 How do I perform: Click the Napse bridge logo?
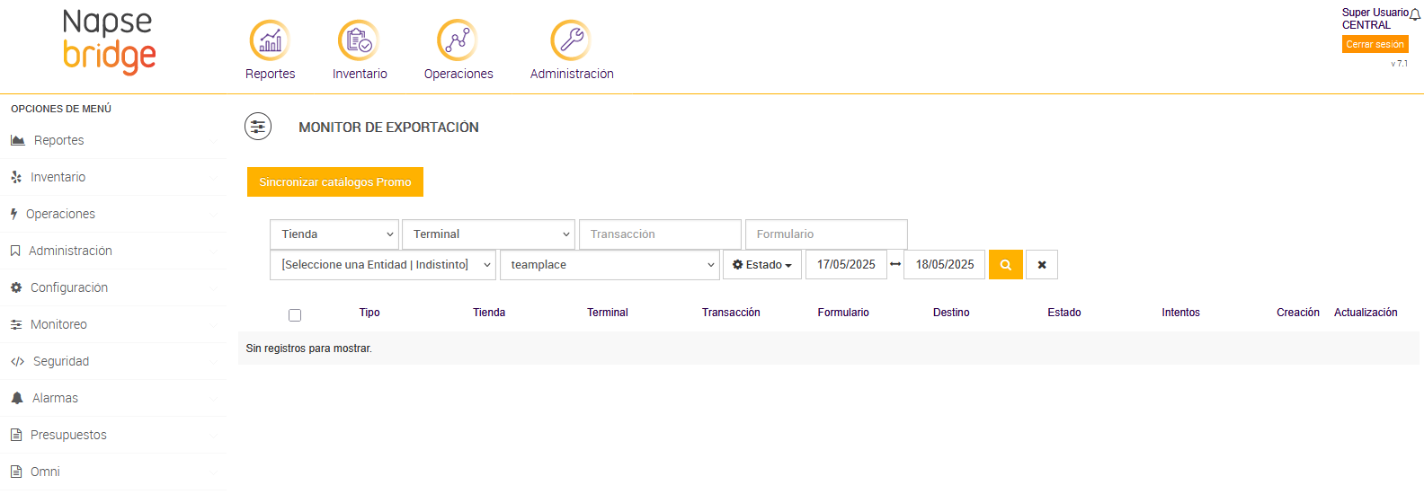pos(109,41)
